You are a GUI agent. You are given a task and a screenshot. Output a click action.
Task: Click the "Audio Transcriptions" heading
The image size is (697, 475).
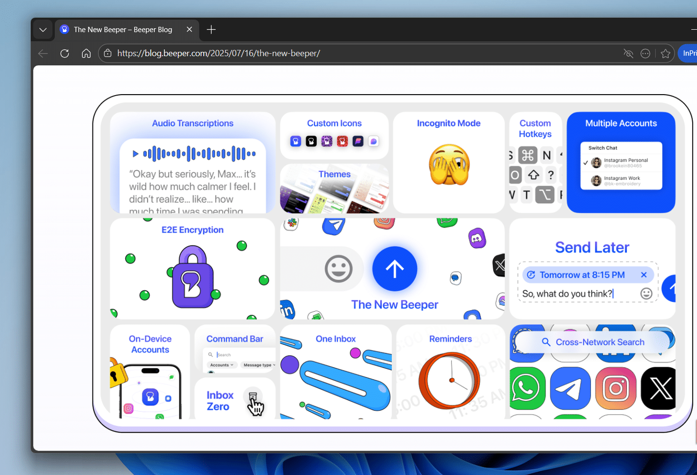[193, 123]
